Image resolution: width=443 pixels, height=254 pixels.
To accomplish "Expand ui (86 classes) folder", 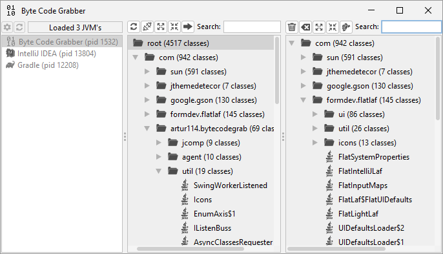I will pos(315,114).
